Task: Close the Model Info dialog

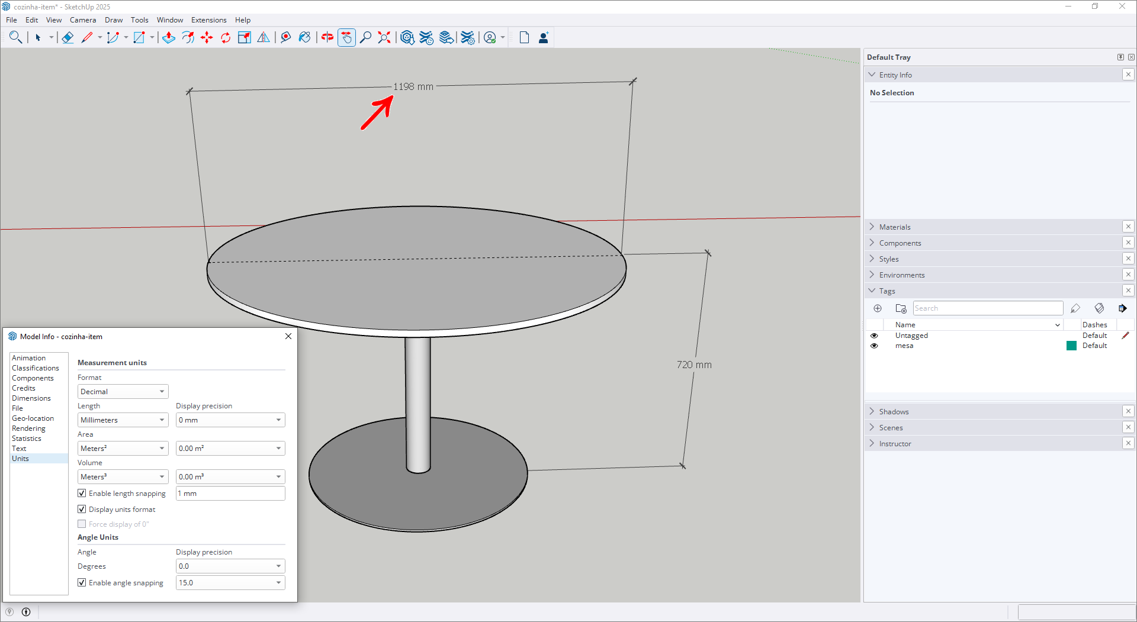Action: coord(288,336)
